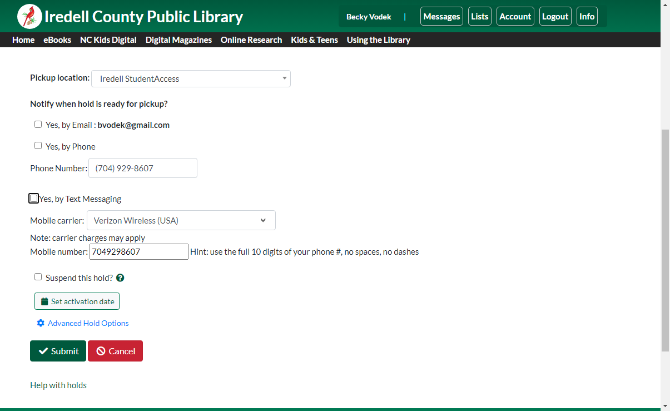Click the user name Becky Vodek
Image resolution: width=670 pixels, height=411 pixels.
[369, 17]
